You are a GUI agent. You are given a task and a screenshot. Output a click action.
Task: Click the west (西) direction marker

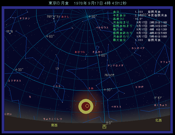[x=104, y=127]
